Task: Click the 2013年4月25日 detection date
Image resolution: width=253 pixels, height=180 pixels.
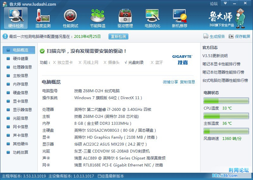Action: coord(87,36)
